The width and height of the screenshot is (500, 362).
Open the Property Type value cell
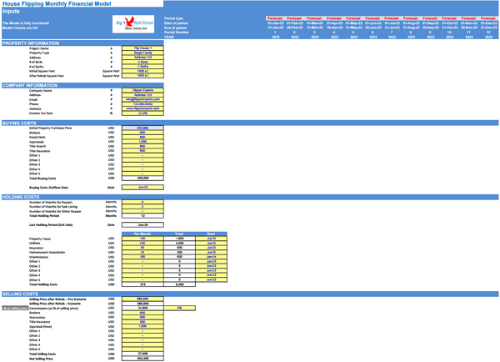tap(142, 53)
